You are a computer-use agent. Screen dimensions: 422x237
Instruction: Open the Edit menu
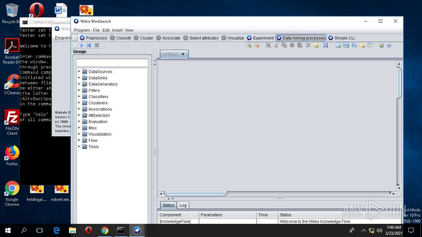(x=106, y=30)
